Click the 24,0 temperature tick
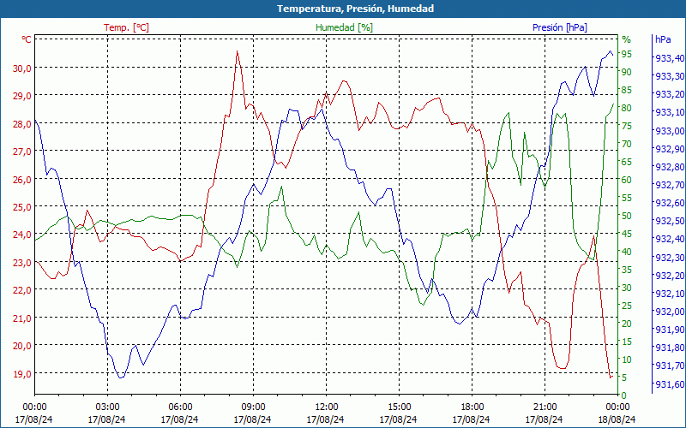 tap(22, 235)
